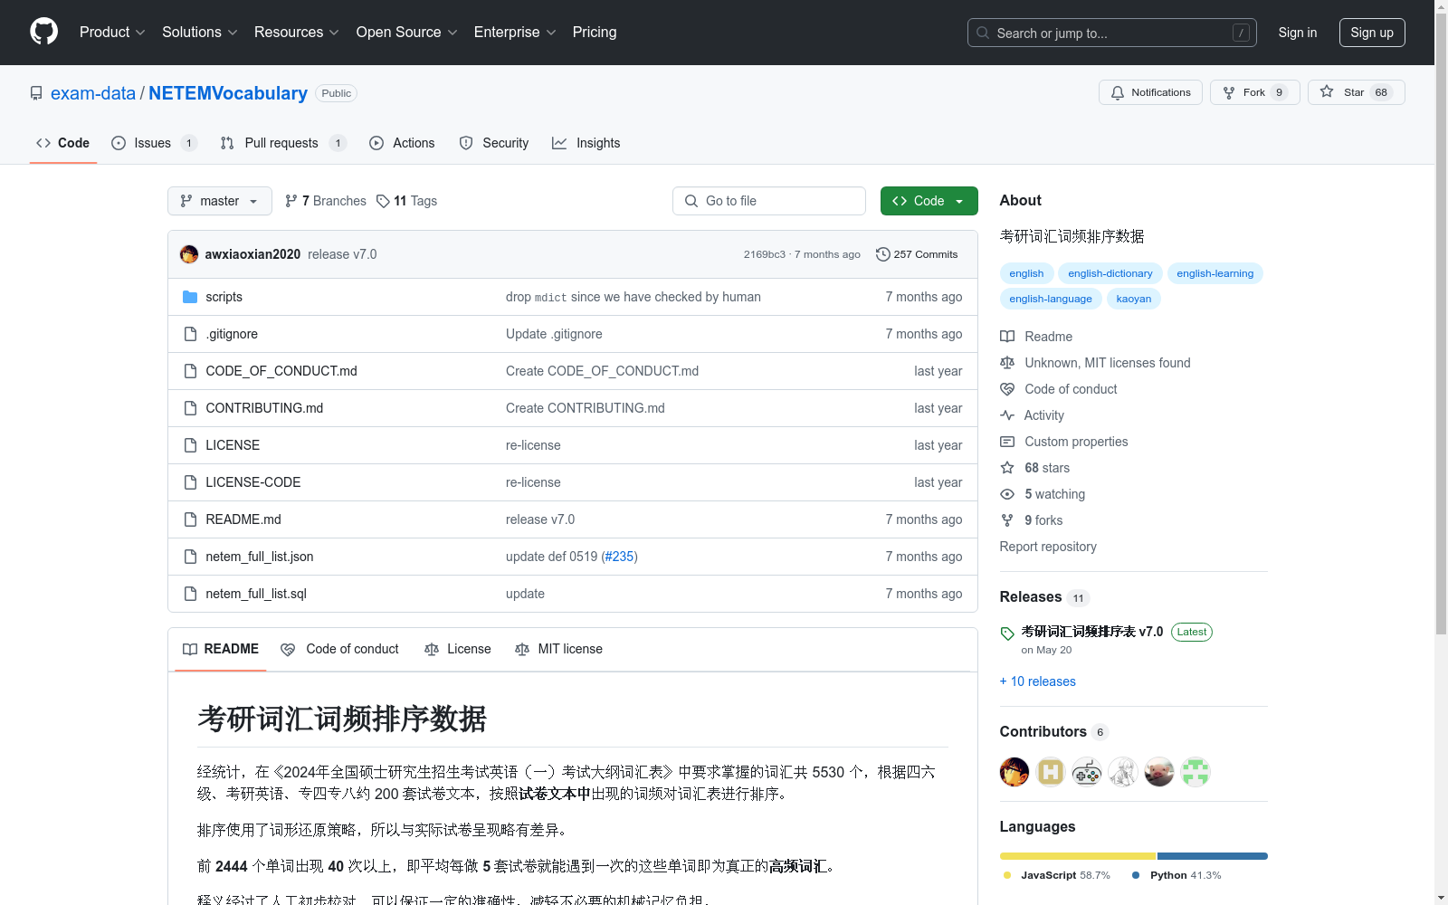Expand the Product menu

[x=112, y=32]
